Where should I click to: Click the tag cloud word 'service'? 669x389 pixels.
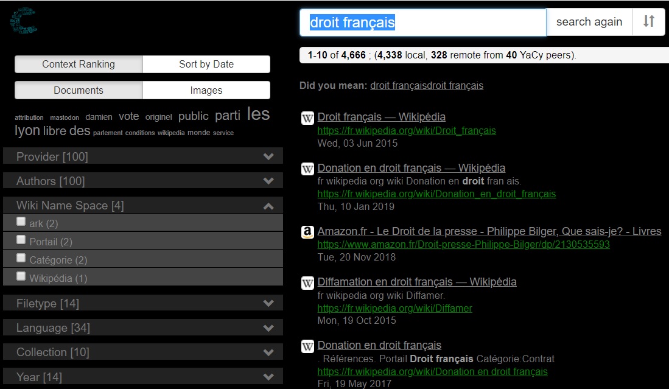(x=223, y=133)
